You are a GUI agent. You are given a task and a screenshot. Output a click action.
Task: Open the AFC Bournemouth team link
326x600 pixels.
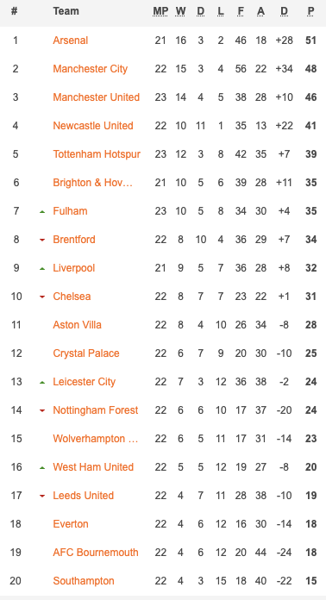[96, 553]
